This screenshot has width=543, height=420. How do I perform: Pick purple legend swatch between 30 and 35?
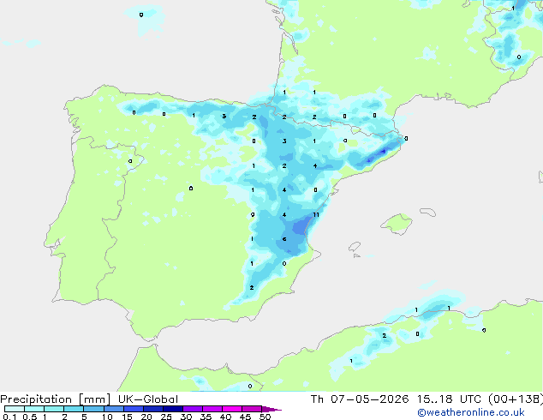pos(193,409)
